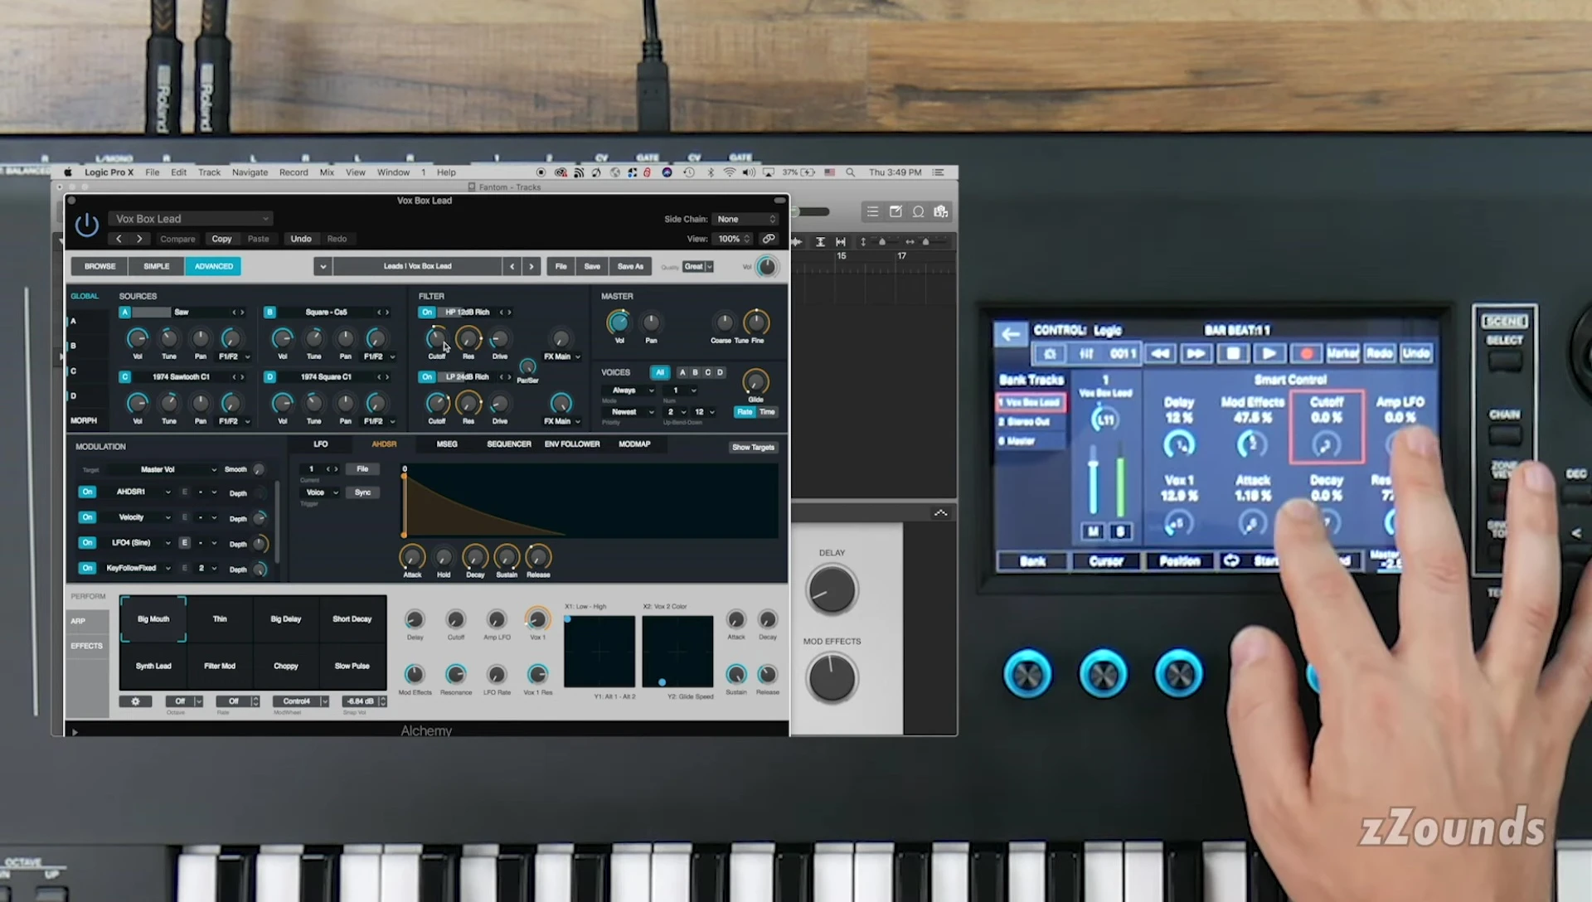Tap the record button on Fantom screen
The width and height of the screenshot is (1592, 902).
coord(1306,354)
